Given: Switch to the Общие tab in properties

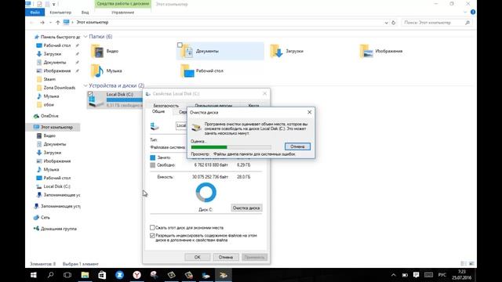Looking at the screenshot, I should click(158, 111).
